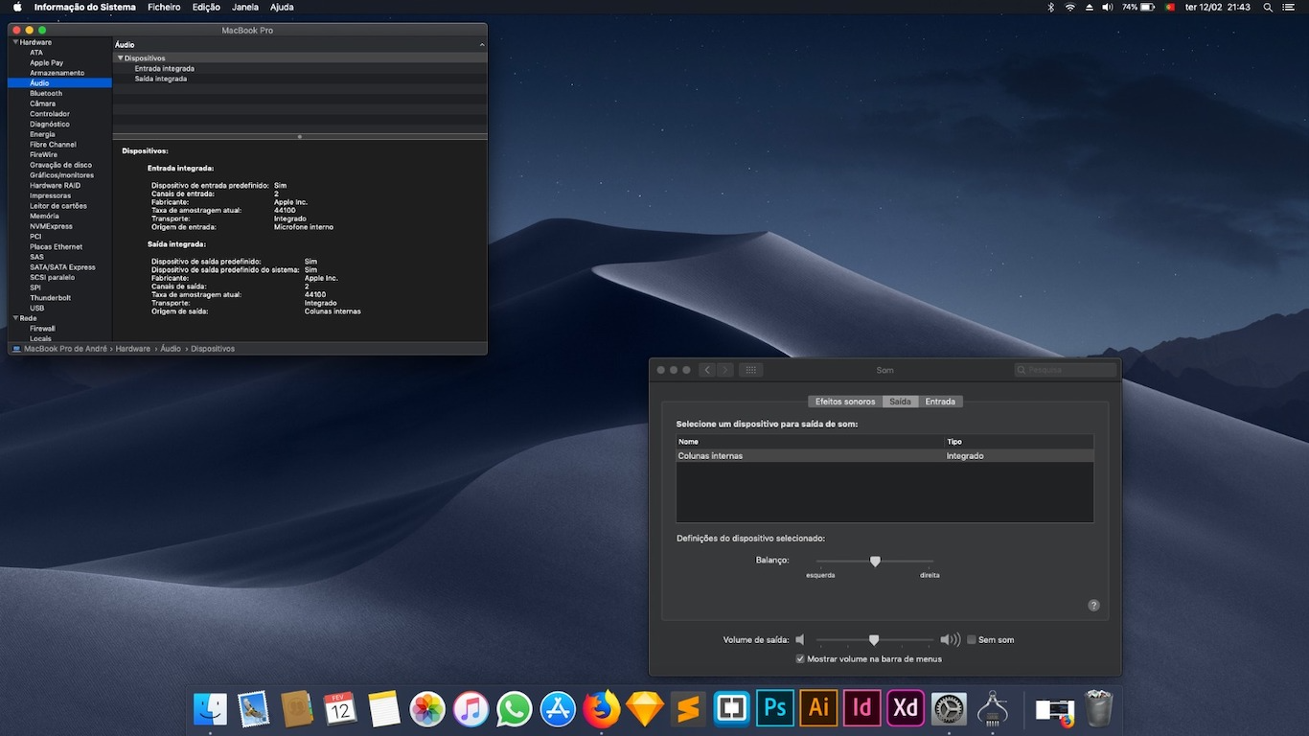Open the Ajuda menu
Image resolution: width=1309 pixels, height=736 pixels.
click(282, 7)
